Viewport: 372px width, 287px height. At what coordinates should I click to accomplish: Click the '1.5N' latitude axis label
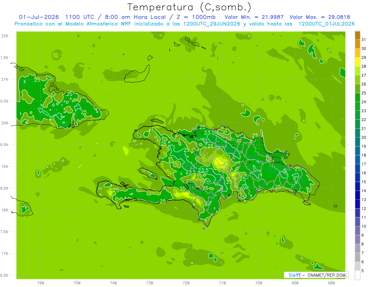point(4,58)
